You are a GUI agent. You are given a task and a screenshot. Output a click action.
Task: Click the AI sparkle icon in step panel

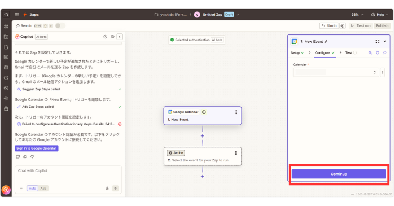(x=370, y=52)
